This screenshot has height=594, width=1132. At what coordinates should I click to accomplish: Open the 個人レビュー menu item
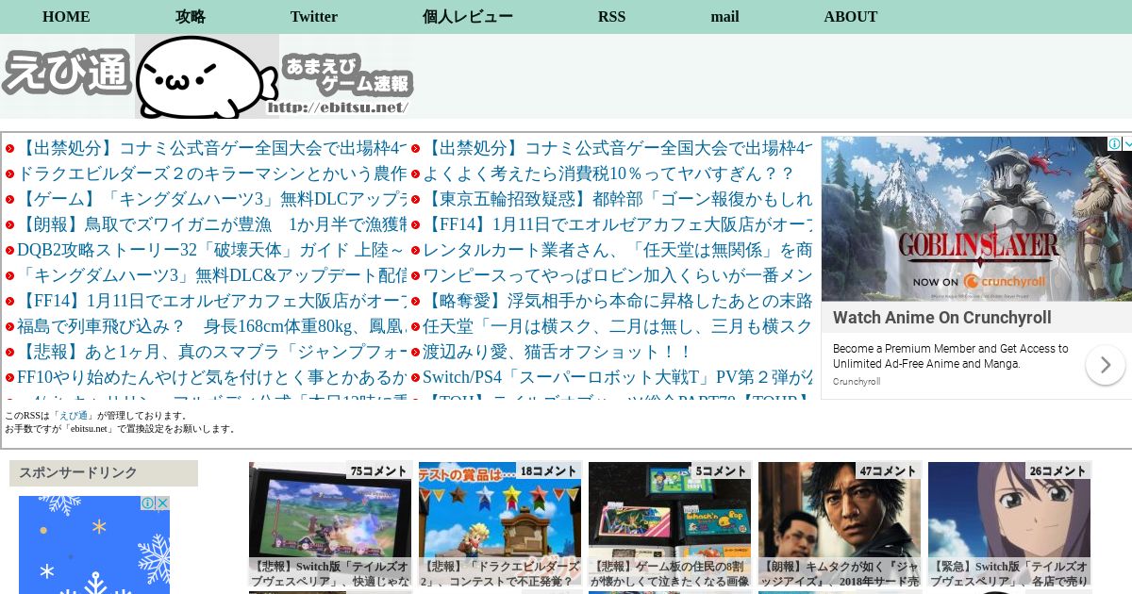click(468, 17)
